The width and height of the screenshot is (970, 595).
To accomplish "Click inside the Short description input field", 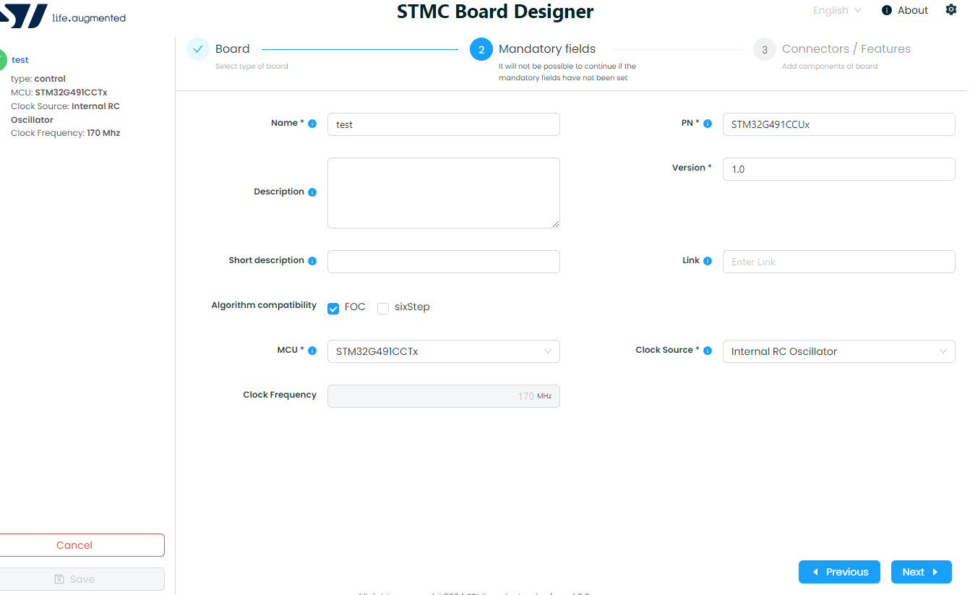I will pos(443,261).
